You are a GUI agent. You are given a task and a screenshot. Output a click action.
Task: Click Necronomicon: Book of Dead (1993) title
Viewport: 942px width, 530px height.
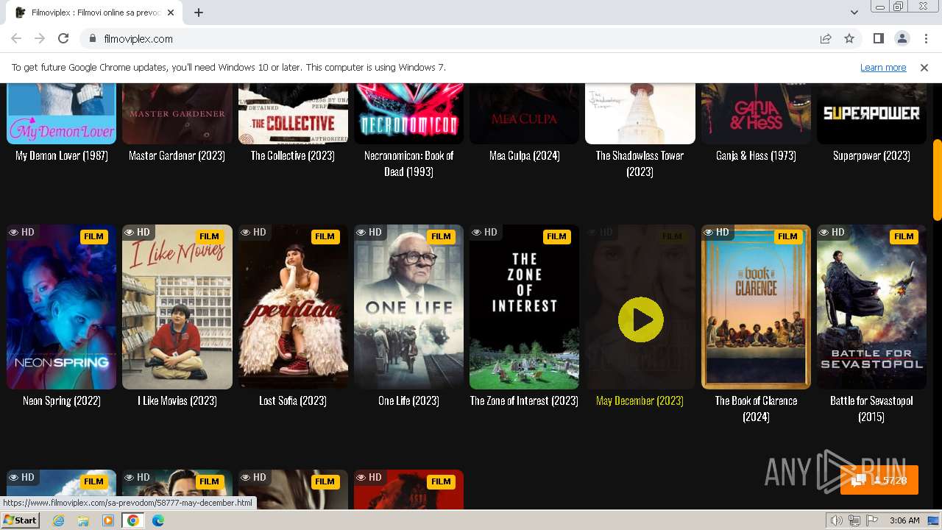408,163
